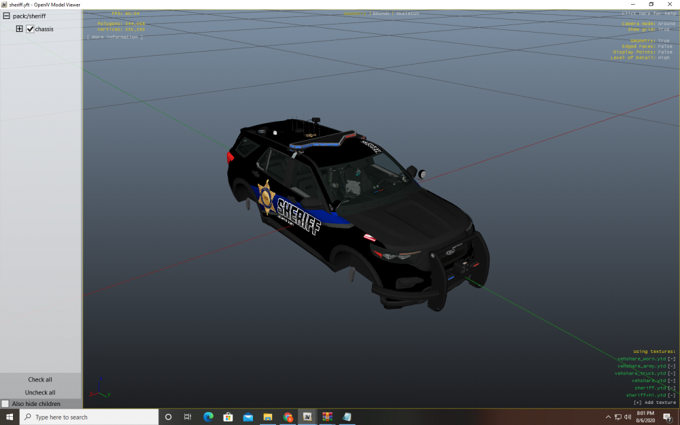Change the Level of Detail High value
680x425 pixels.
point(664,58)
